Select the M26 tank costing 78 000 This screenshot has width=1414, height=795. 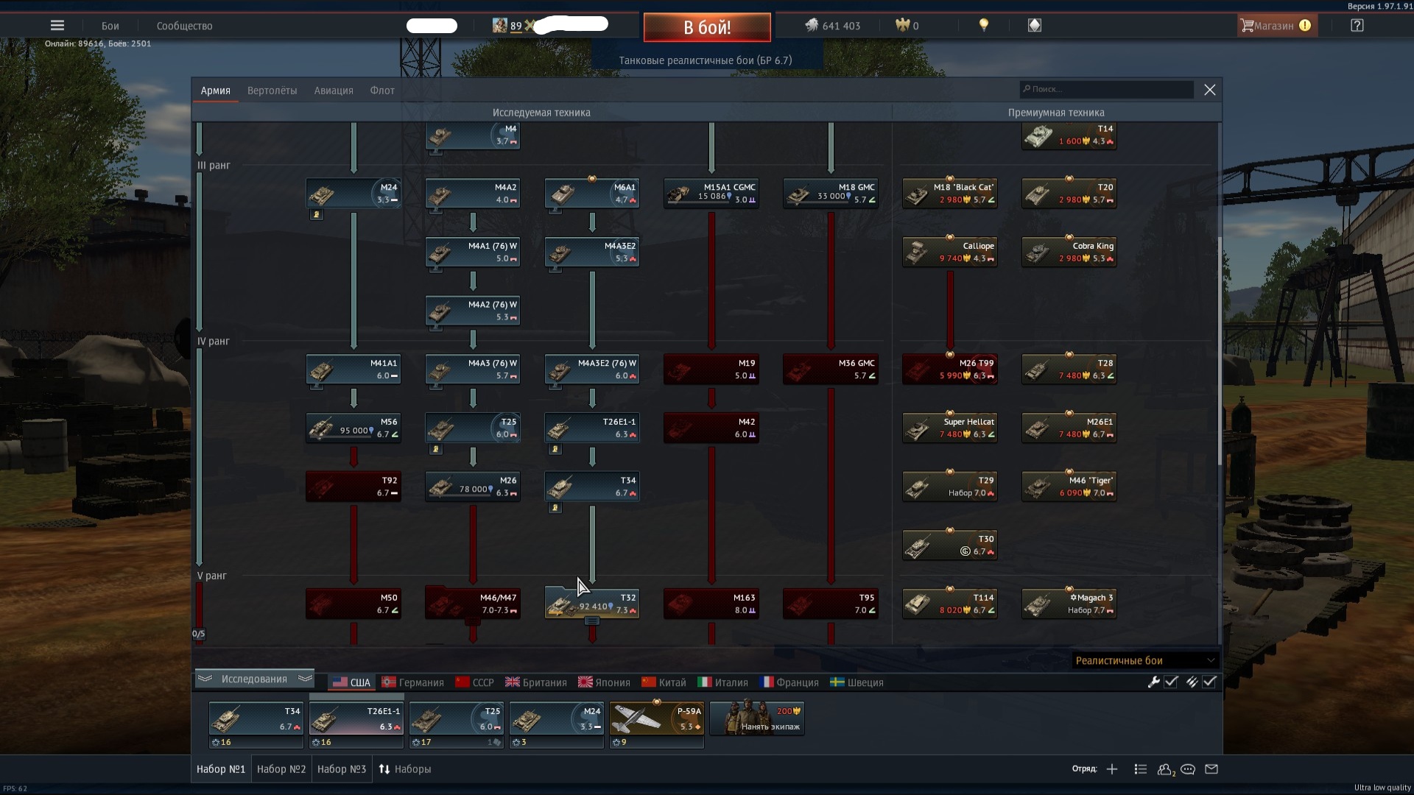[x=473, y=487]
